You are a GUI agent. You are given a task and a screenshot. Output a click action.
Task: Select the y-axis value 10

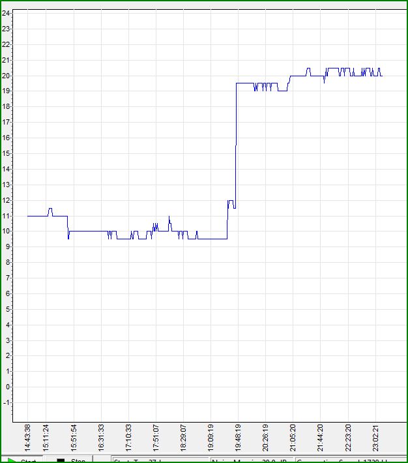(6, 231)
